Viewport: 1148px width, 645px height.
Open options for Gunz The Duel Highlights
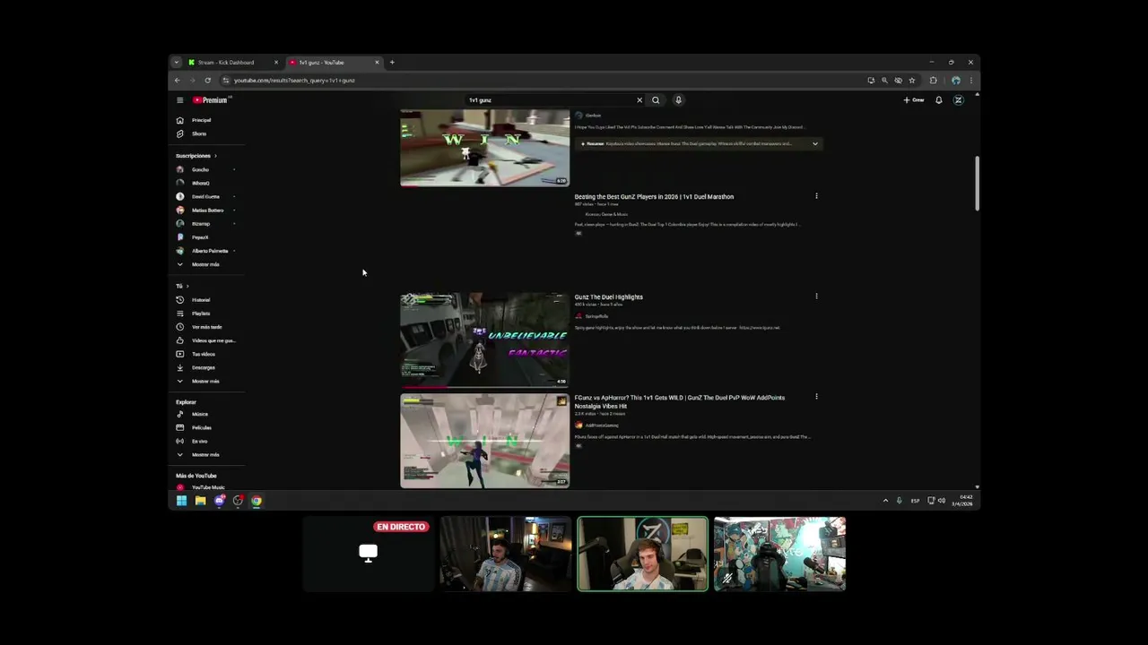816,297
